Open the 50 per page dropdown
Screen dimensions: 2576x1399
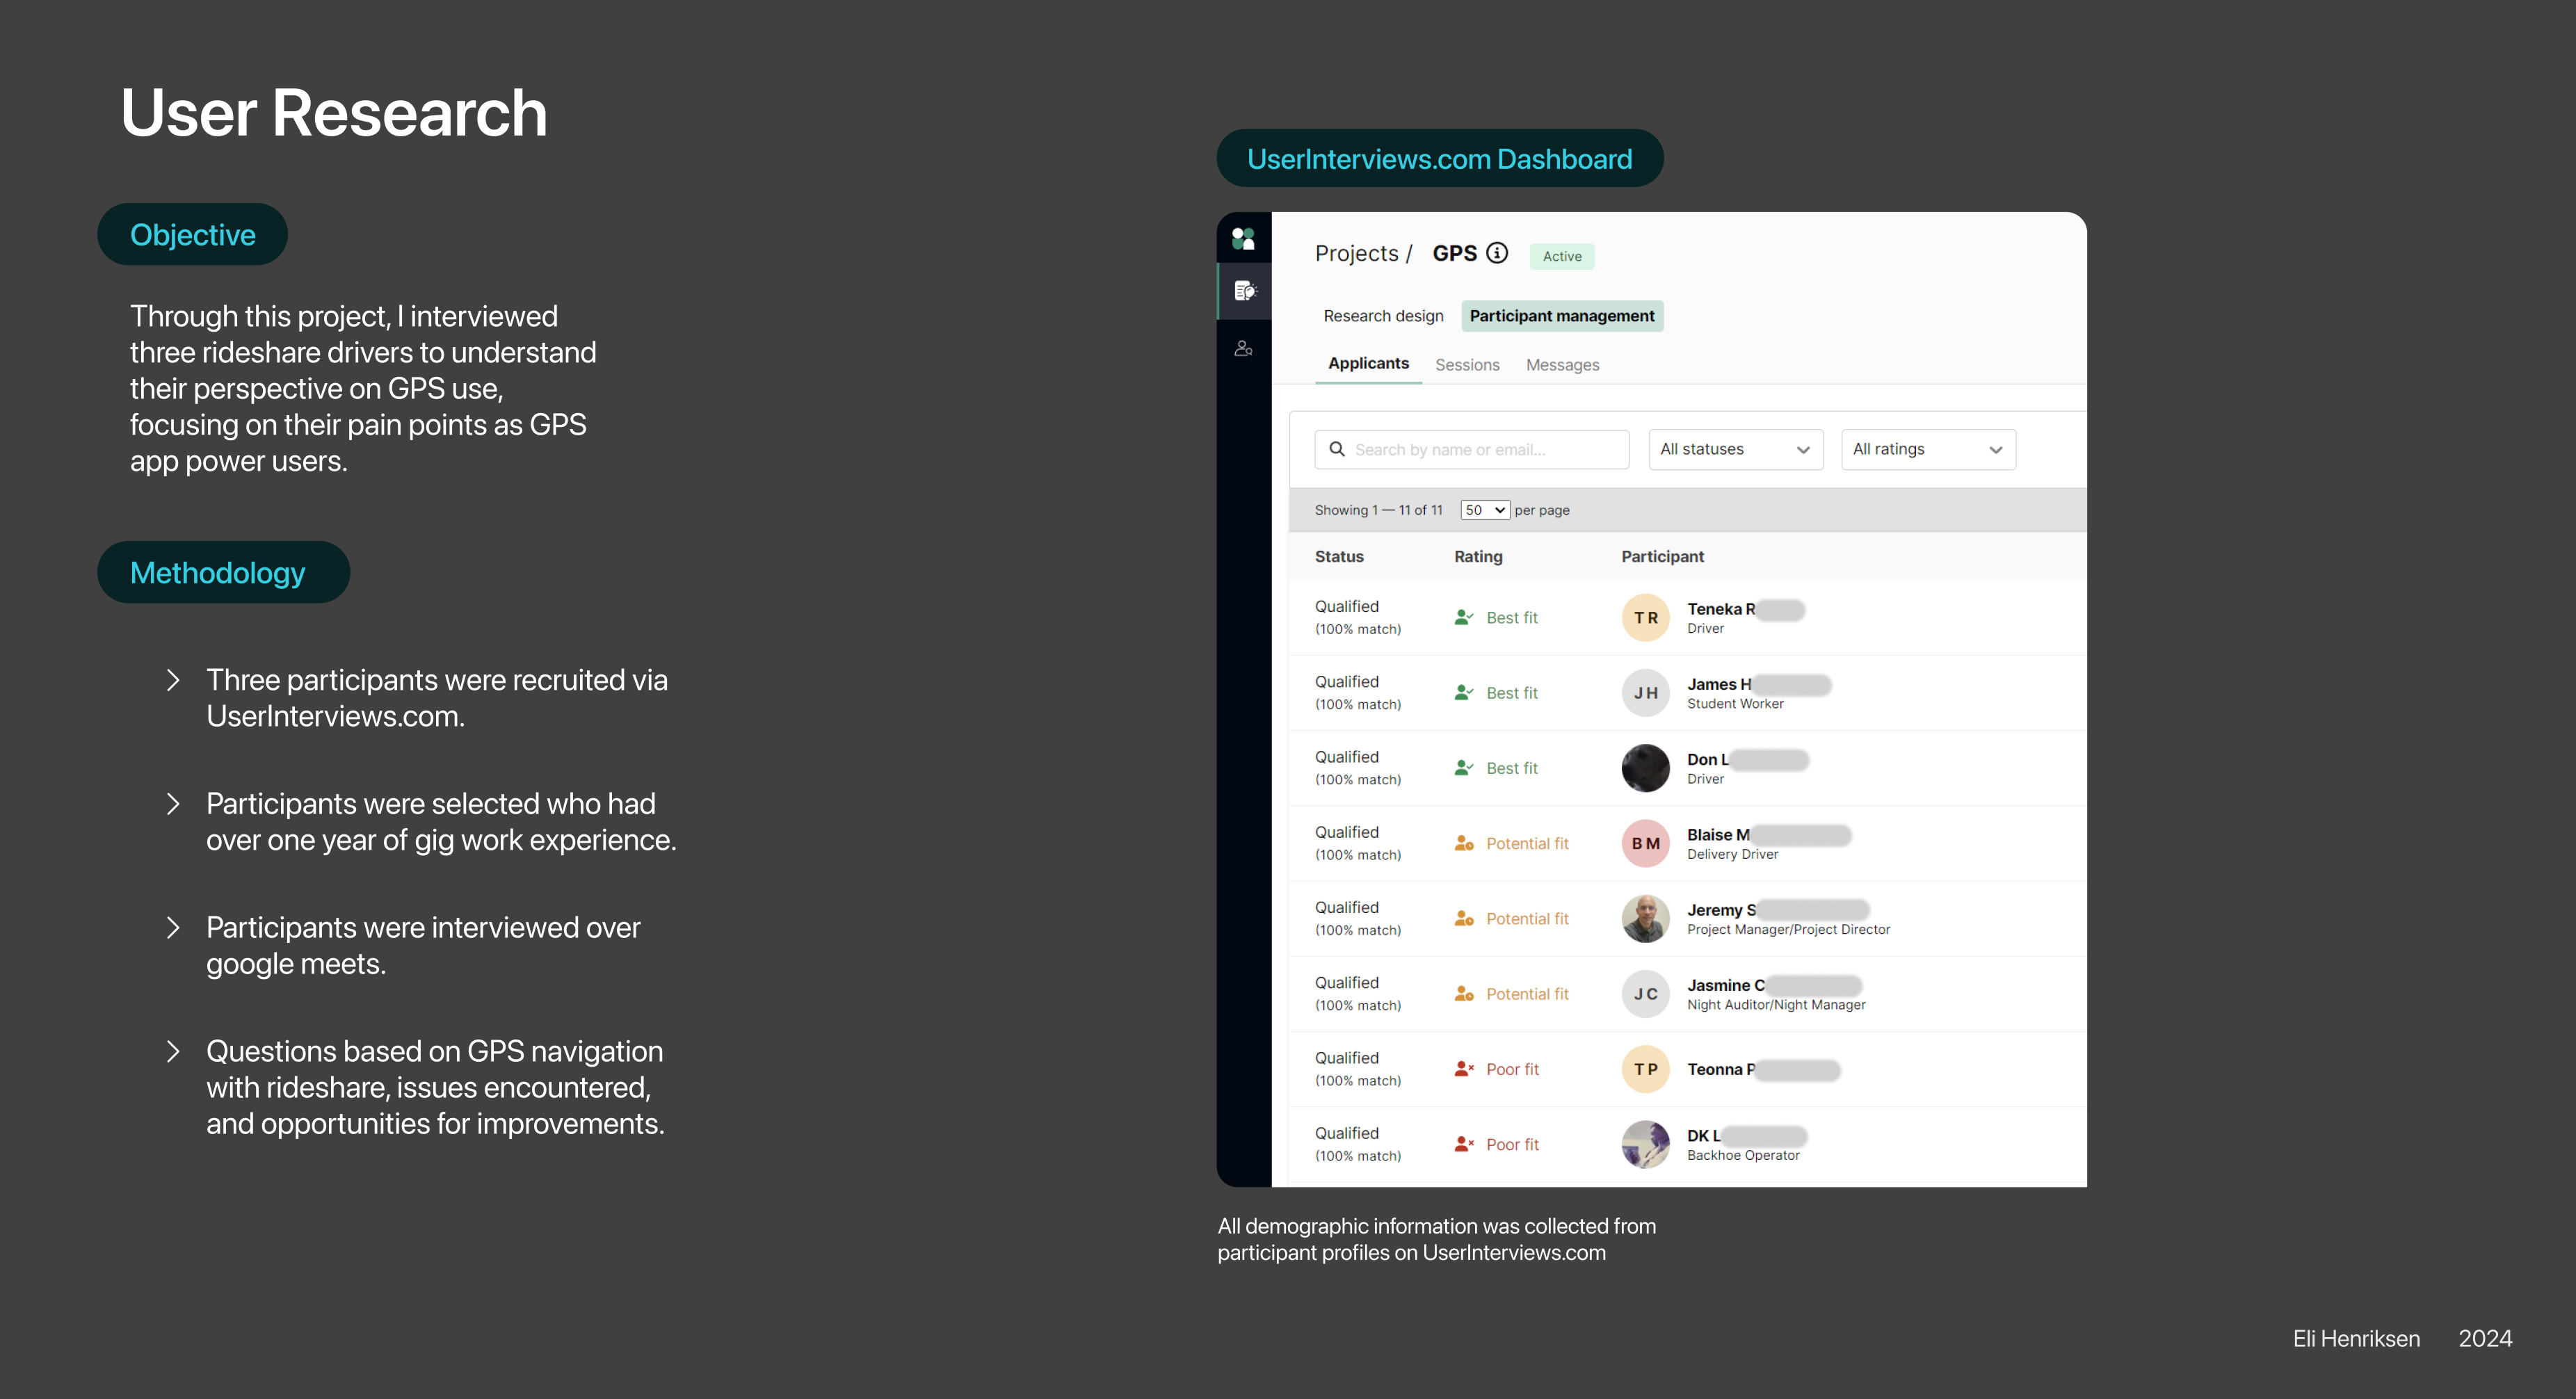[1484, 510]
